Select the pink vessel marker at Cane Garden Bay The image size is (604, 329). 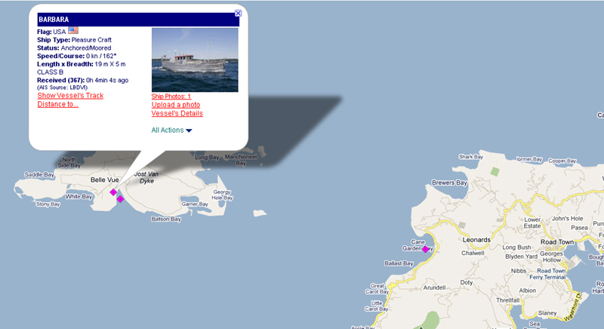[425, 249]
